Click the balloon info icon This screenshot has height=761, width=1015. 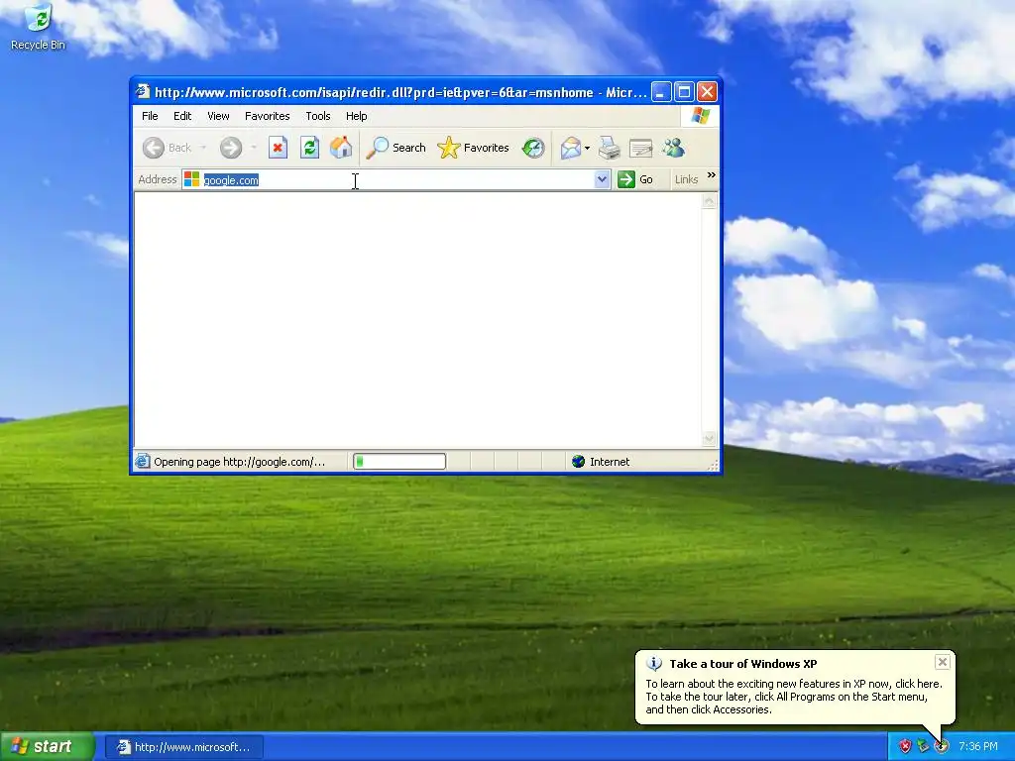(x=654, y=663)
